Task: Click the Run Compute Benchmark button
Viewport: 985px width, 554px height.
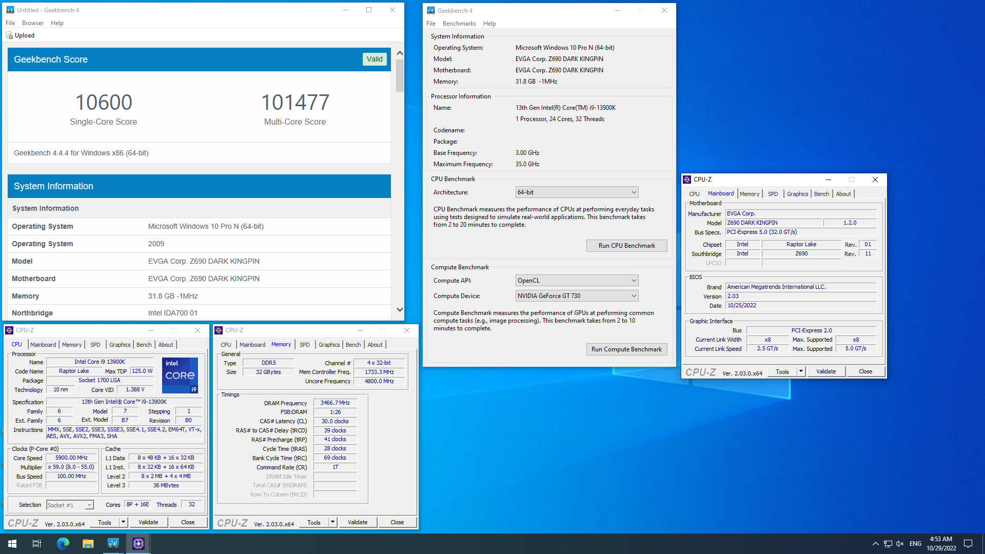Action: point(626,349)
